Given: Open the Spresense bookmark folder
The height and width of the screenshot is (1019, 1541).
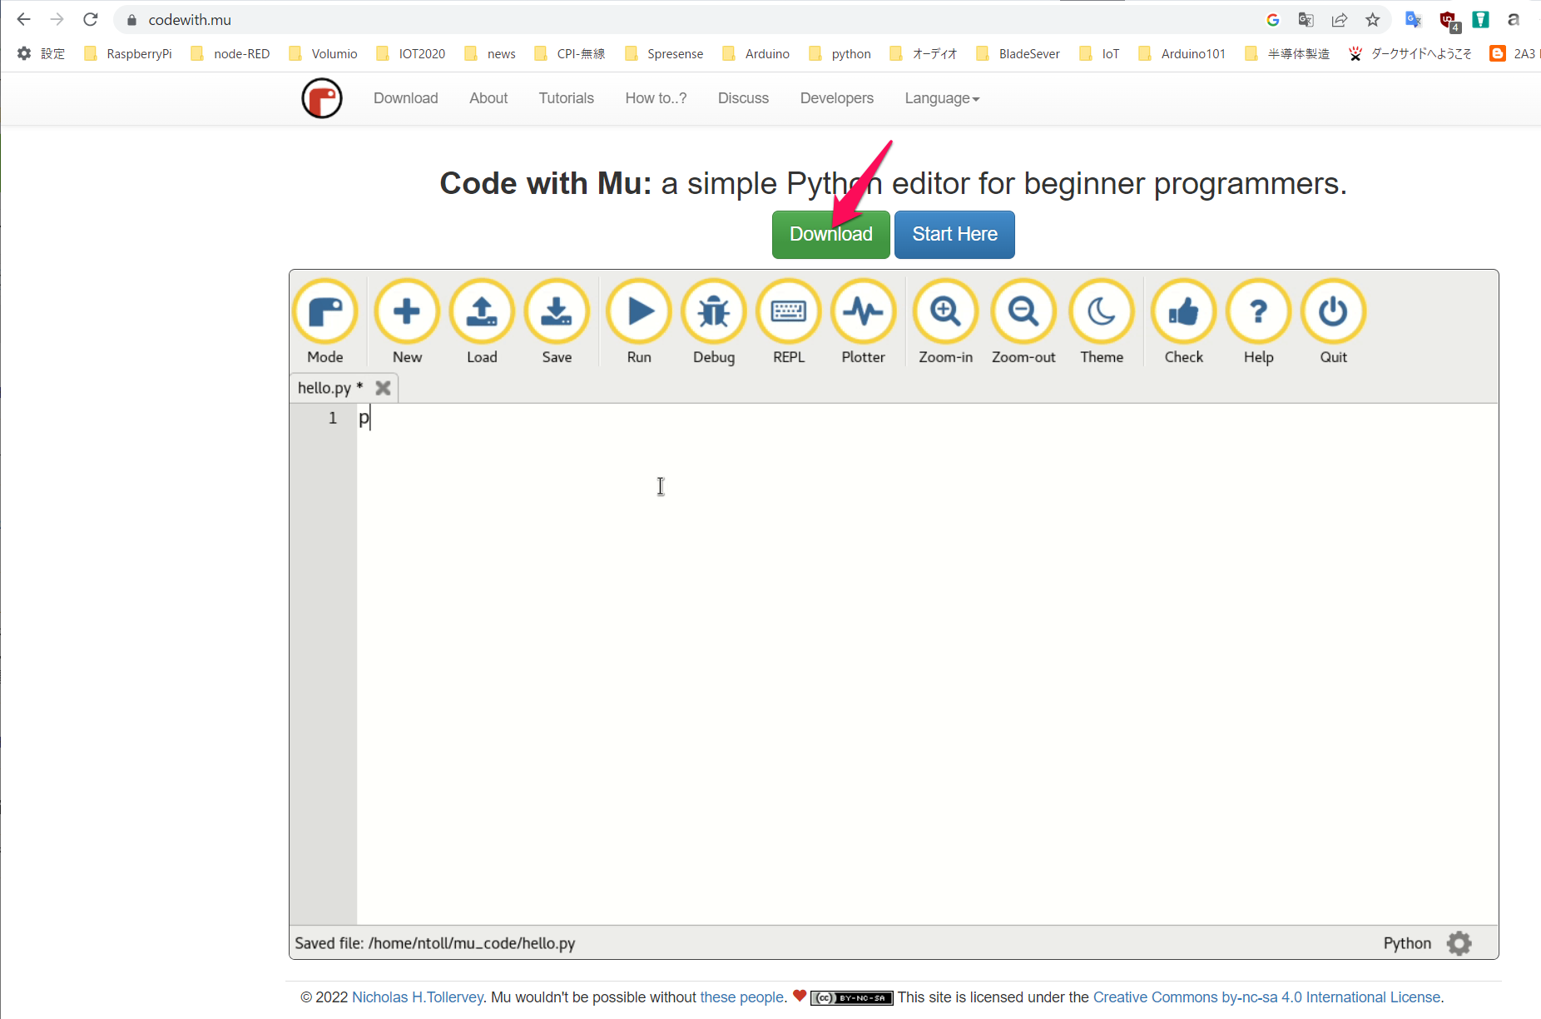Looking at the screenshot, I should 664,54.
